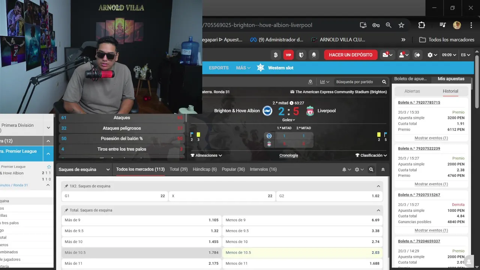The image size is (480, 270).
Task: Click HACER UN DEPÓSITO button
Action: (351, 55)
